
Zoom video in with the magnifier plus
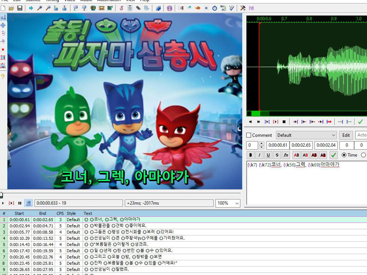click(40, 8)
